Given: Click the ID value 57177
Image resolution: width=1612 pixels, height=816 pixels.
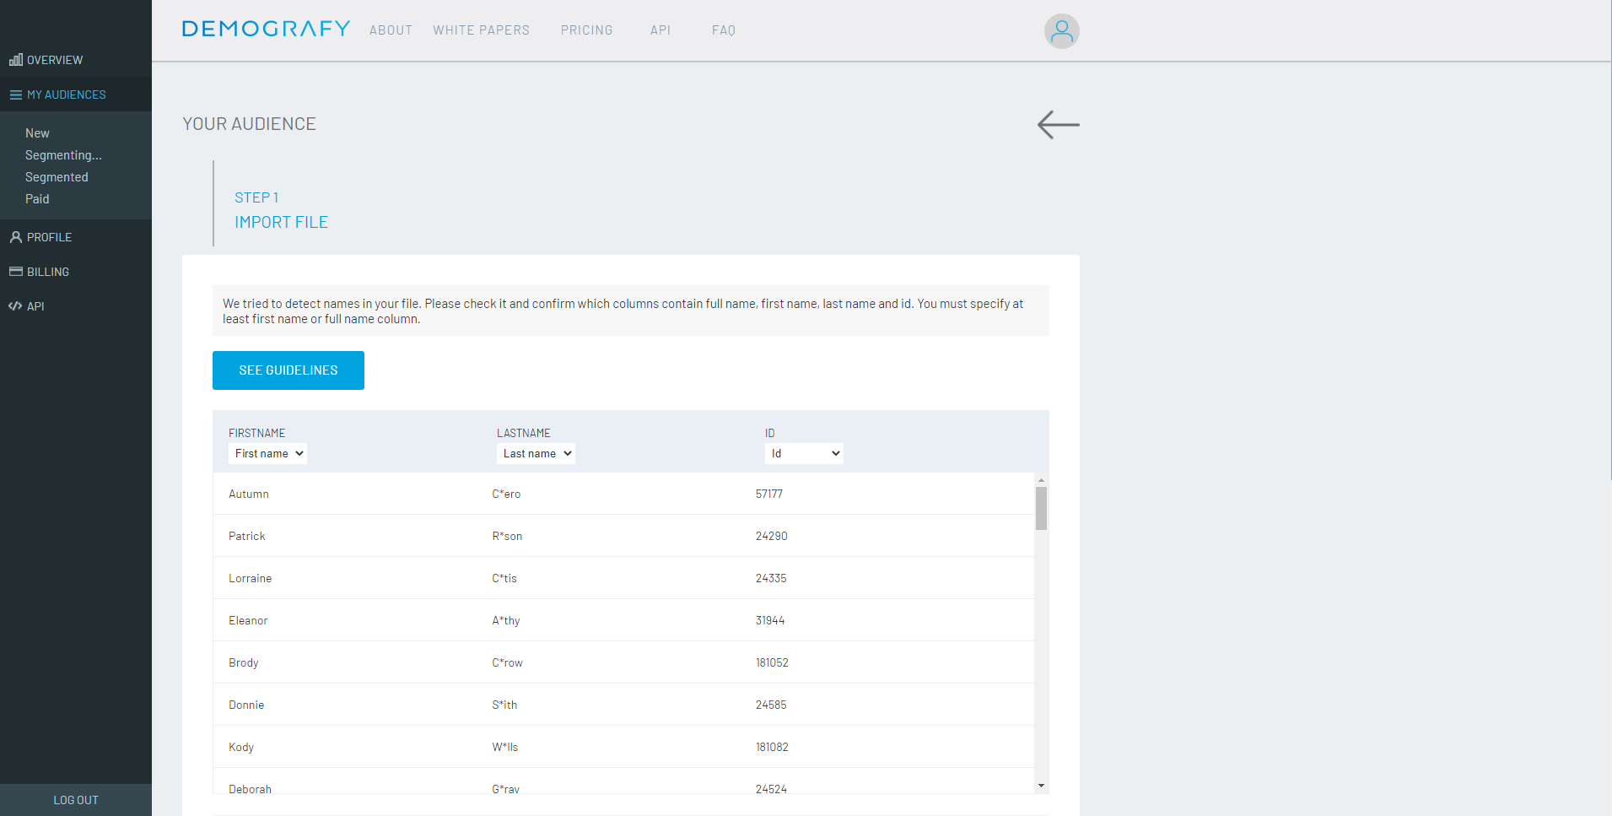Looking at the screenshot, I should (x=769, y=494).
